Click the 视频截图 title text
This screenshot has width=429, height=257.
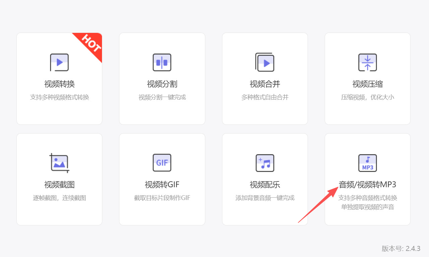pyautogui.click(x=59, y=185)
